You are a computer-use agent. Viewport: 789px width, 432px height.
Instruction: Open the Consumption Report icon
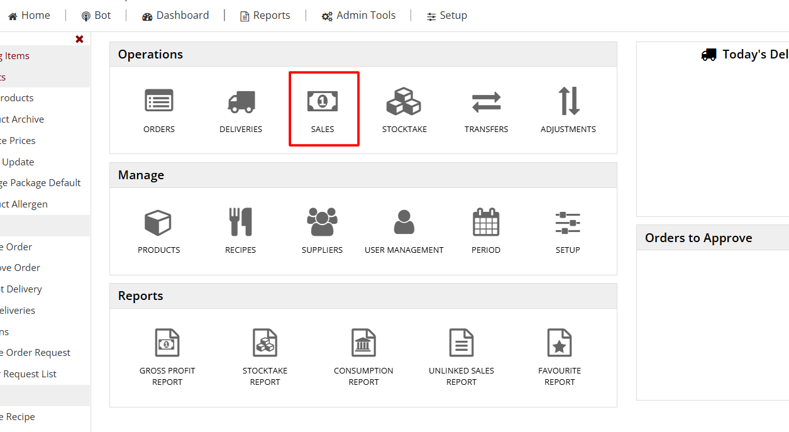(363, 343)
